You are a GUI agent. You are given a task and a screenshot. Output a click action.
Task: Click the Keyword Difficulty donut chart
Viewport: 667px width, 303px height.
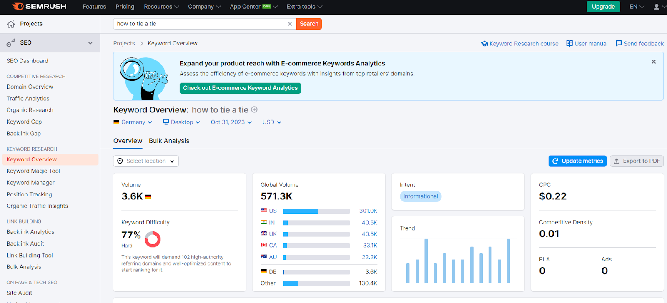pos(153,239)
